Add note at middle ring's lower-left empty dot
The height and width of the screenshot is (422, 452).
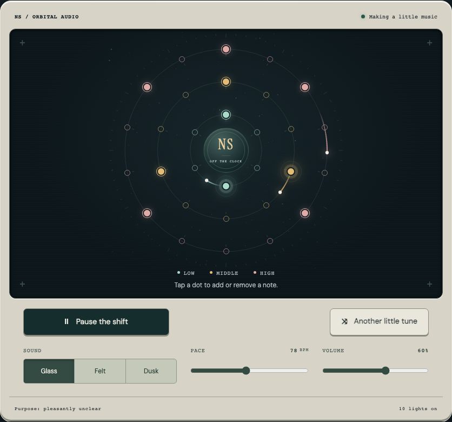click(x=185, y=206)
